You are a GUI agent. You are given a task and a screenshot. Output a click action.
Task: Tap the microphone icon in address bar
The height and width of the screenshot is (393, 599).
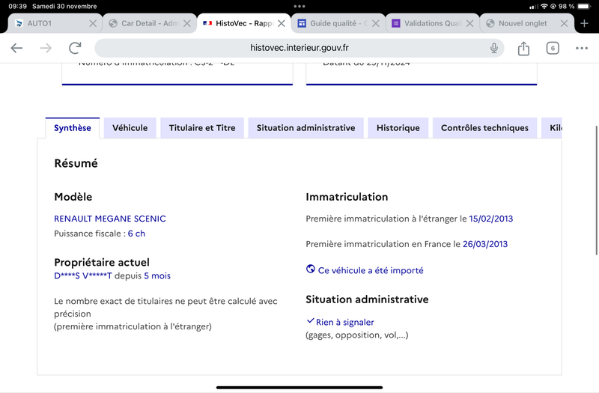click(x=494, y=48)
